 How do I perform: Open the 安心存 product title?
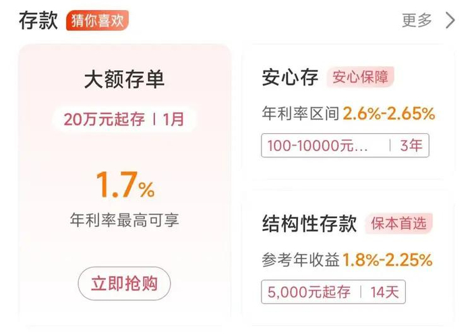pos(290,78)
